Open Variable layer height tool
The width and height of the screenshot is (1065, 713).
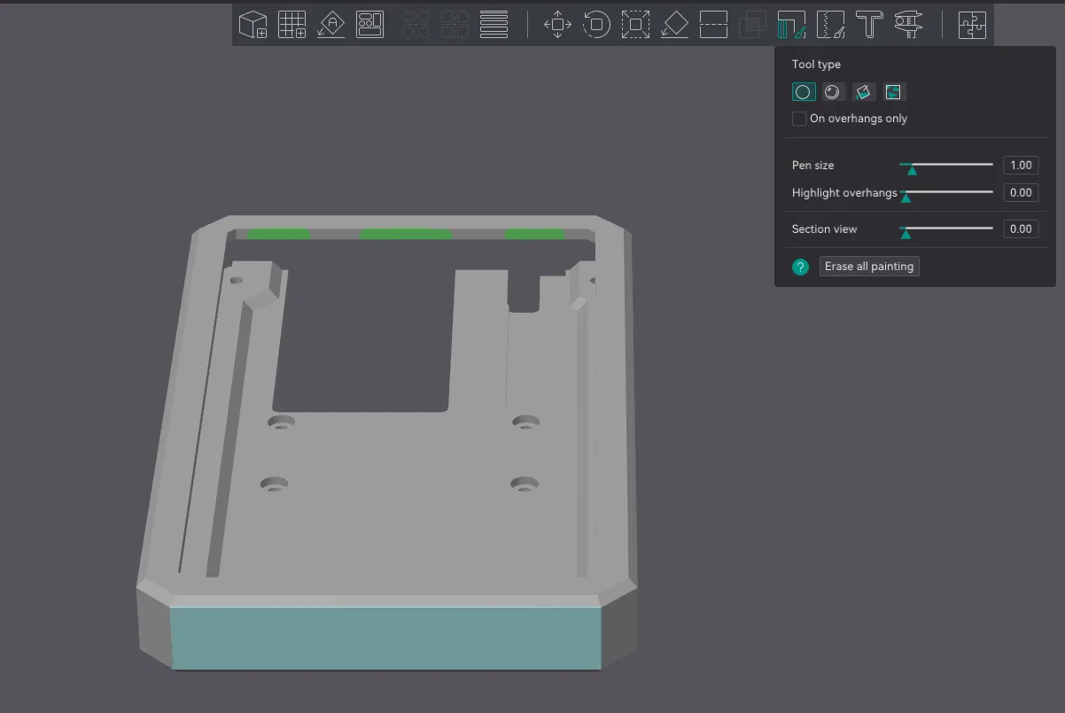[x=494, y=24]
